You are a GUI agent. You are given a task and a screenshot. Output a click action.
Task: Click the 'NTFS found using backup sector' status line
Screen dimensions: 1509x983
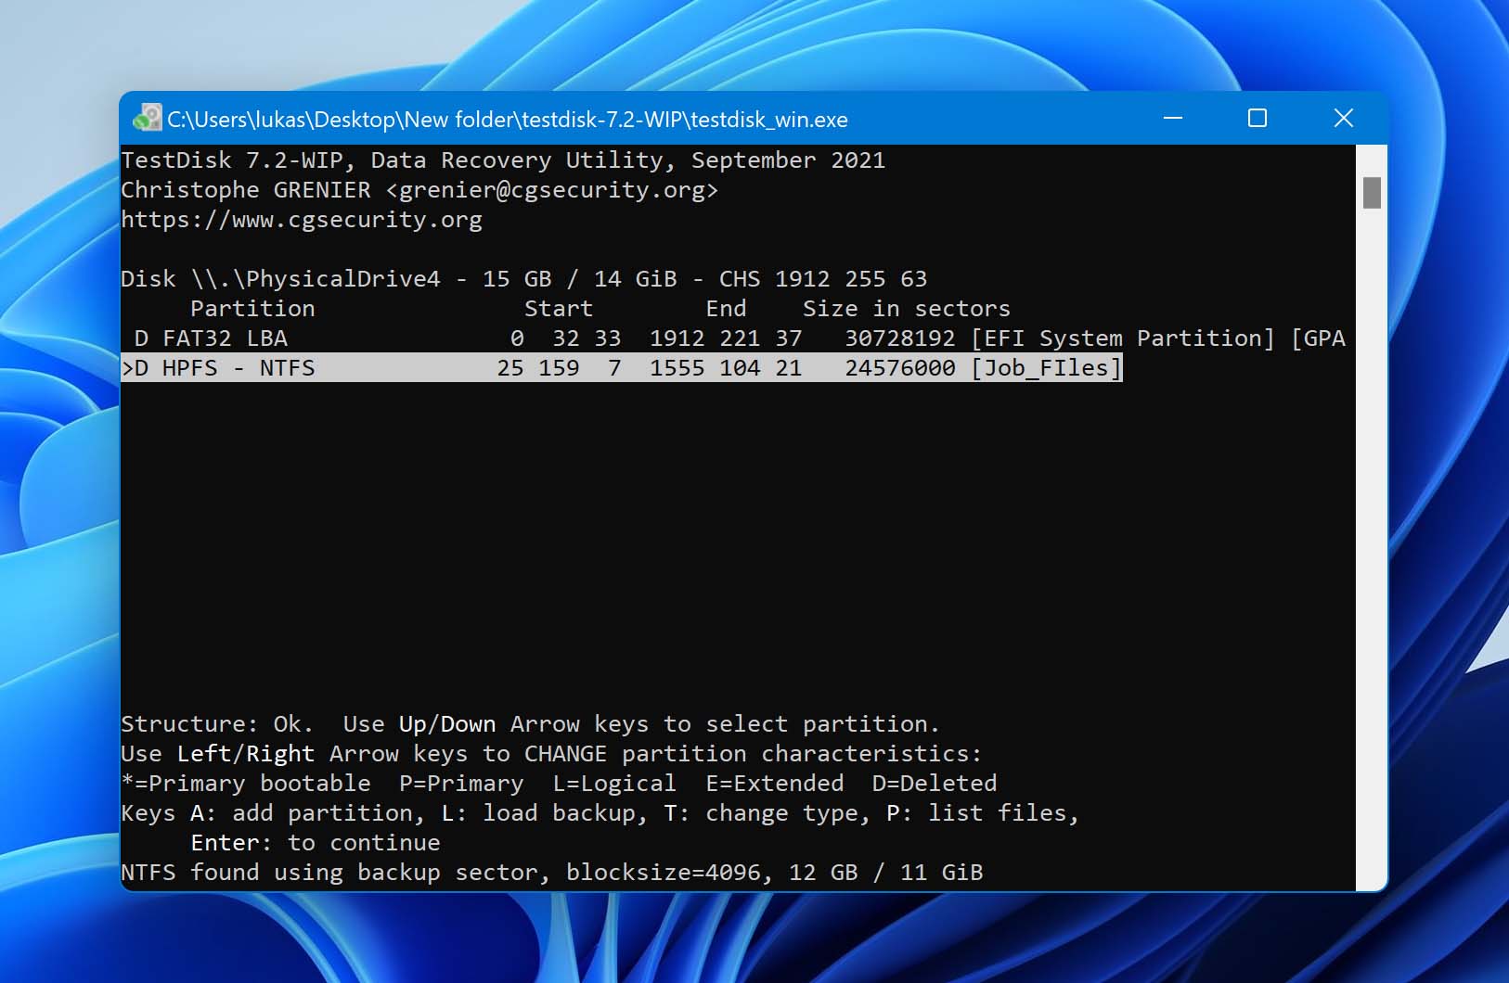[x=551, y=873]
